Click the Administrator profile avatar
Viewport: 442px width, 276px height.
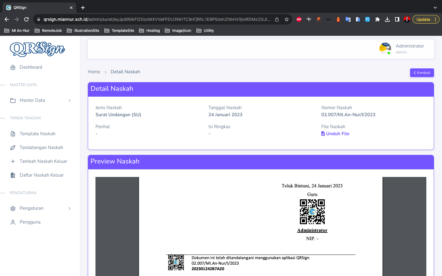385,48
